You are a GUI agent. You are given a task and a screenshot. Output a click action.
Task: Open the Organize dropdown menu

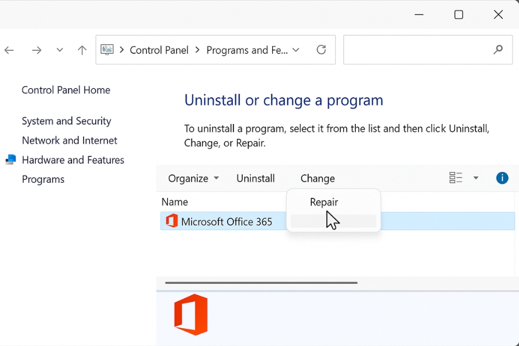193,178
